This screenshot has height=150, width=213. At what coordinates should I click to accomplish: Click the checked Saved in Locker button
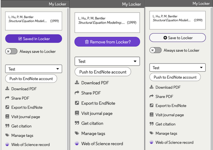coord(33,39)
